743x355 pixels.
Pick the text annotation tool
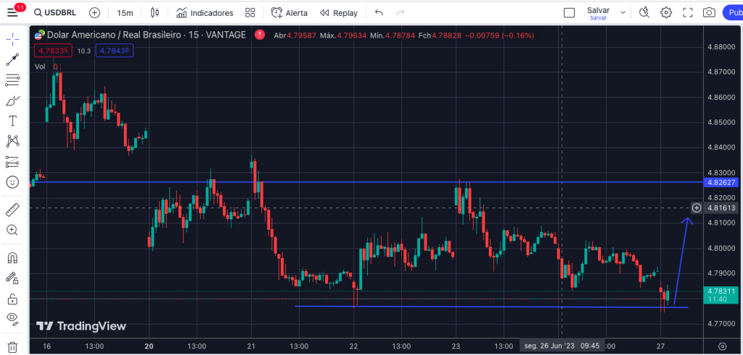coord(12,120)
